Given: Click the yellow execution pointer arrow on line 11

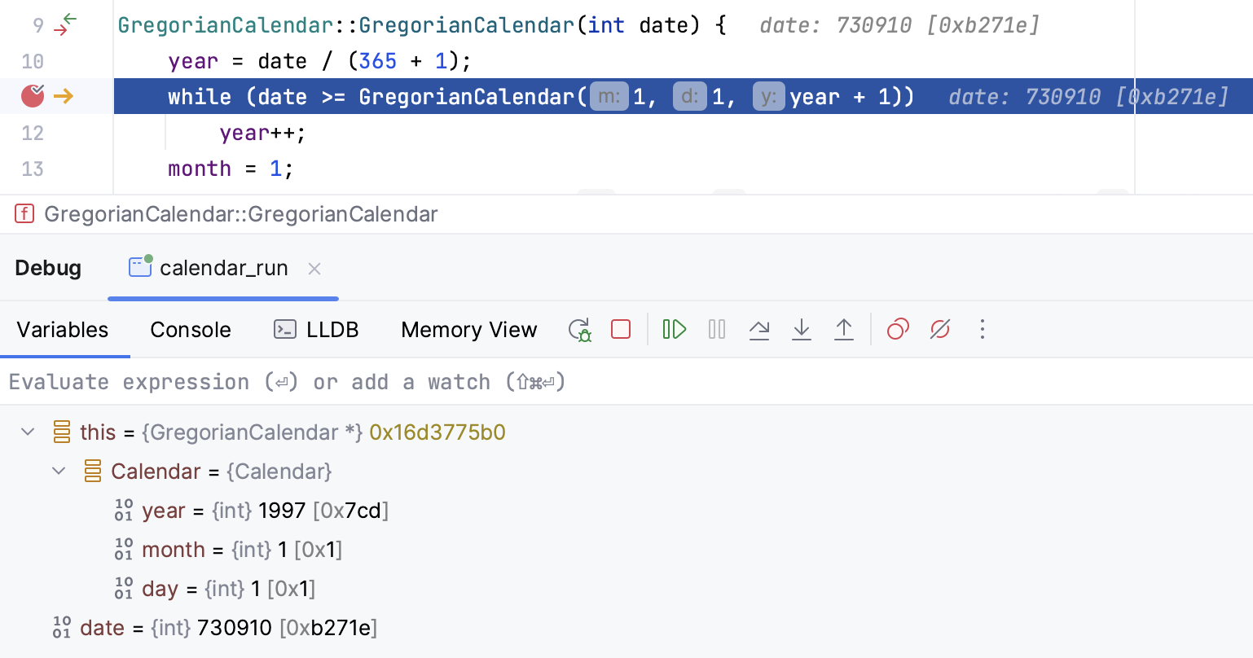Looking at the screenshot, I should tap(63, 95).
